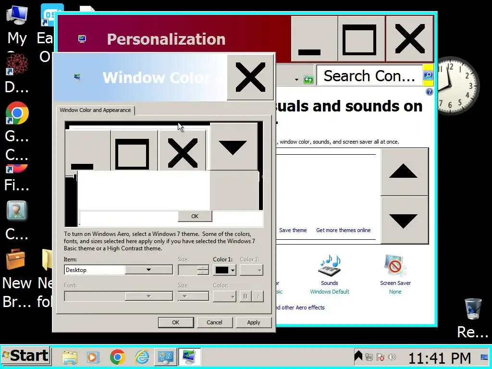Minimize the Personalization window
492x369 pixels.
(314, 39)
